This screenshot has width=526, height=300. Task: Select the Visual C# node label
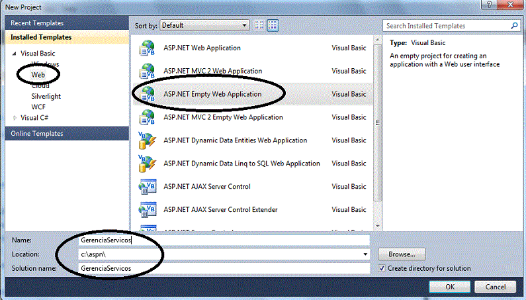(x=34, y=118)
